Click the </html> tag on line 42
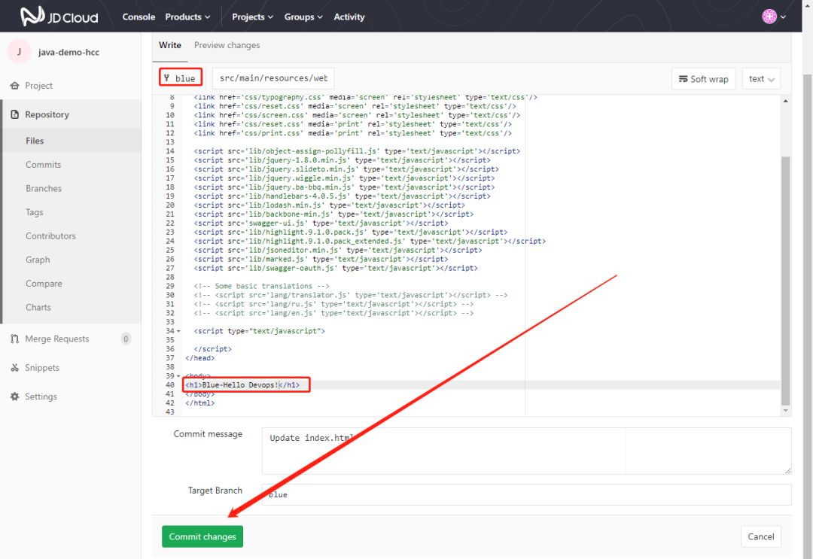Screen dimensions: 813x559 199,403
